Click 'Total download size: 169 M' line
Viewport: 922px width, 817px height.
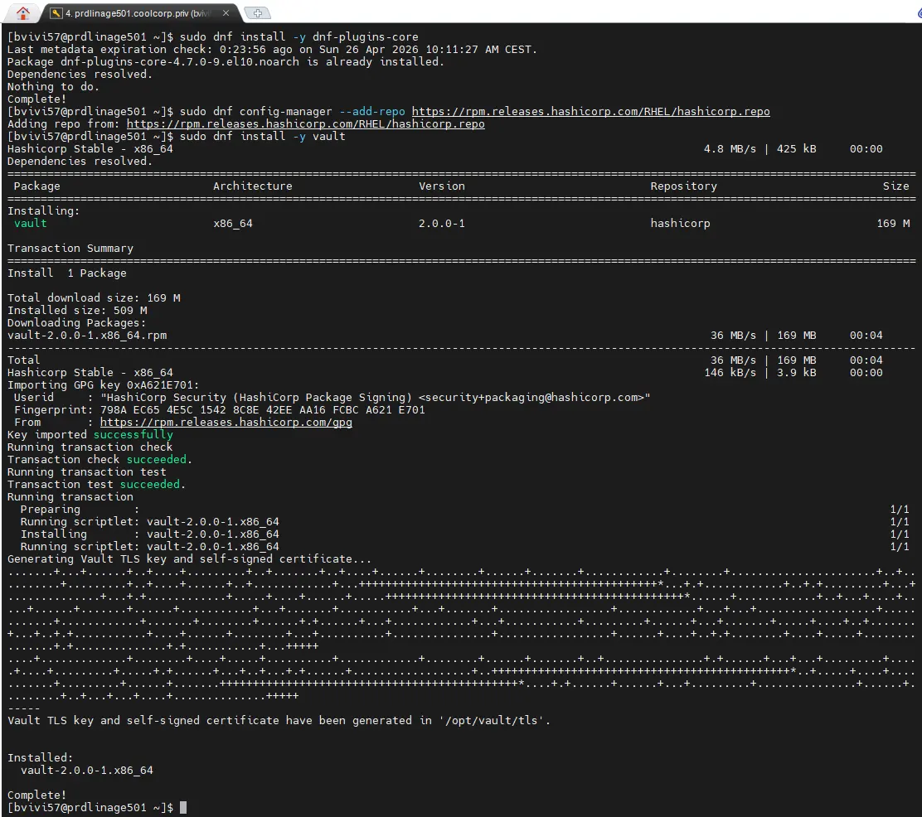point(94,298)
